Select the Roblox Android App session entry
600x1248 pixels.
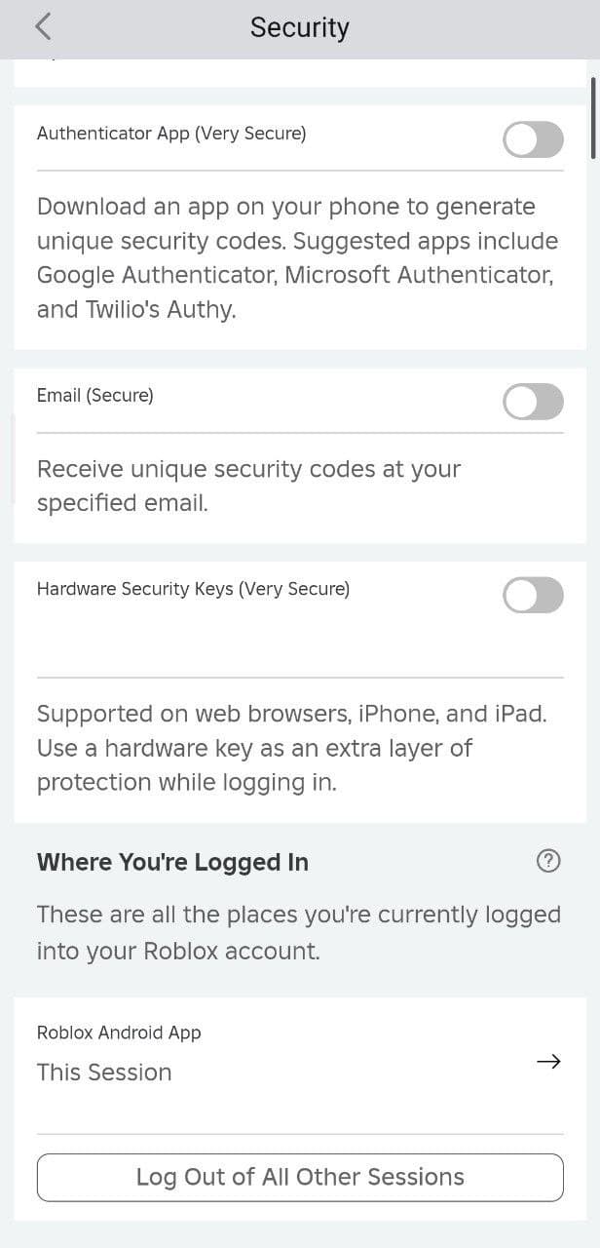click(x=119, y=1033)
